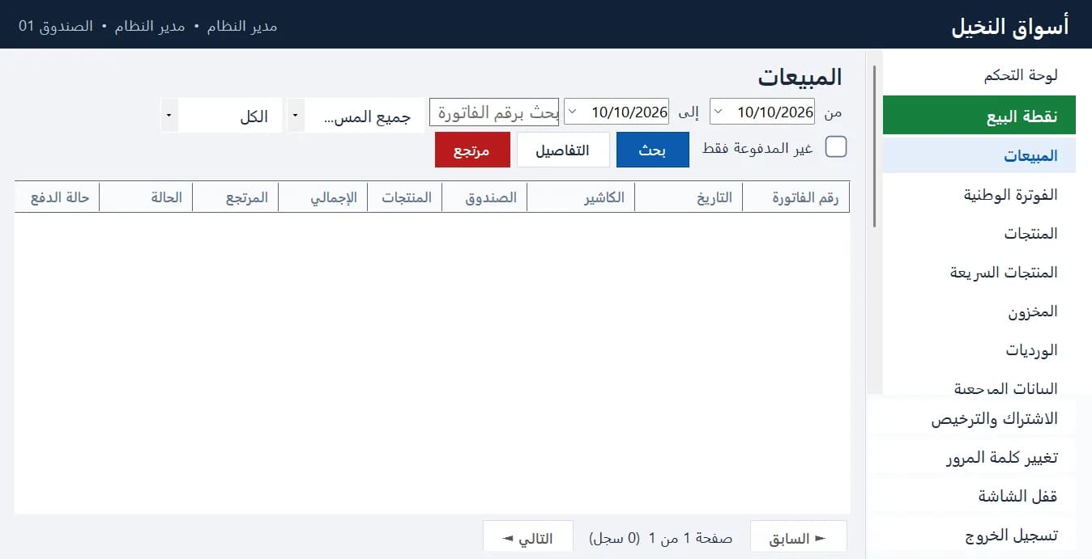
Task: Open الاشتراك والترخيص option
Action: pyautogui.click(x=971, y=419)
